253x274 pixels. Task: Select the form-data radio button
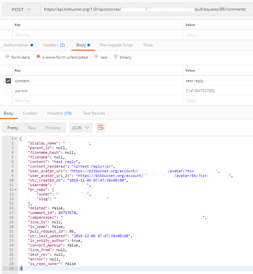coord(7,56)
